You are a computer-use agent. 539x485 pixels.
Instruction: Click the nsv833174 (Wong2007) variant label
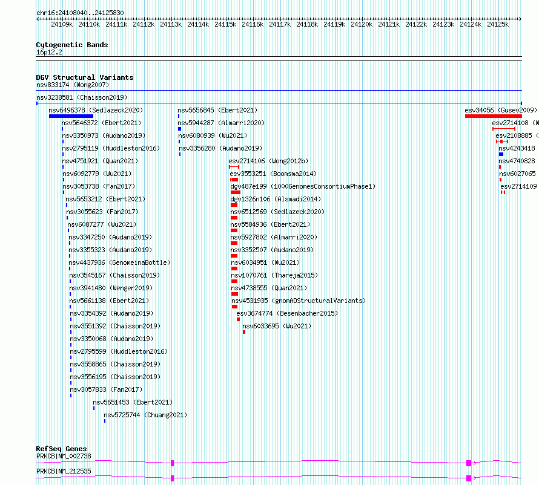click(x=73, y=85)
